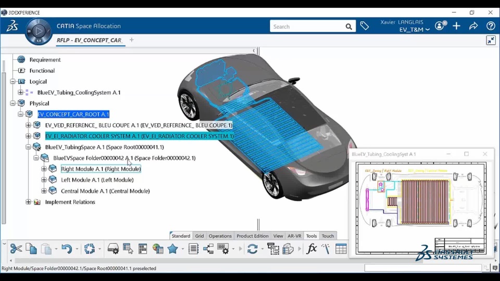
Task: Click the tree structure branch icon
Action: click(x=208, y=249)
